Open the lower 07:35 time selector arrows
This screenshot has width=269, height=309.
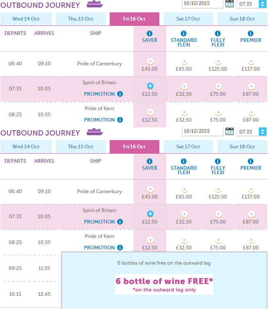[x=262, y=131]
